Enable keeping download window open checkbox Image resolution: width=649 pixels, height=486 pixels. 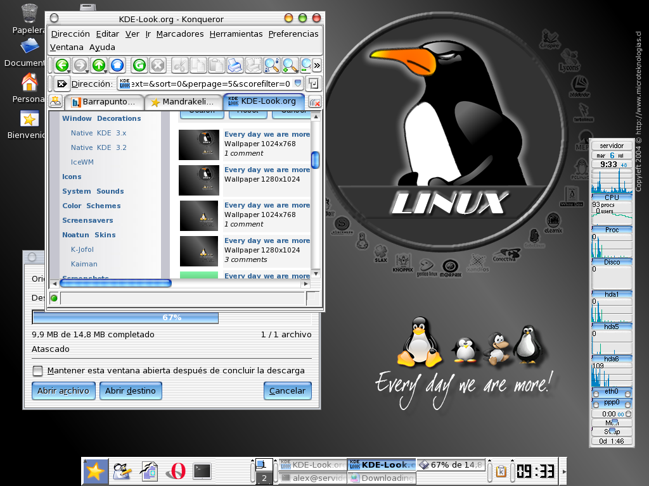click(37, 371)
